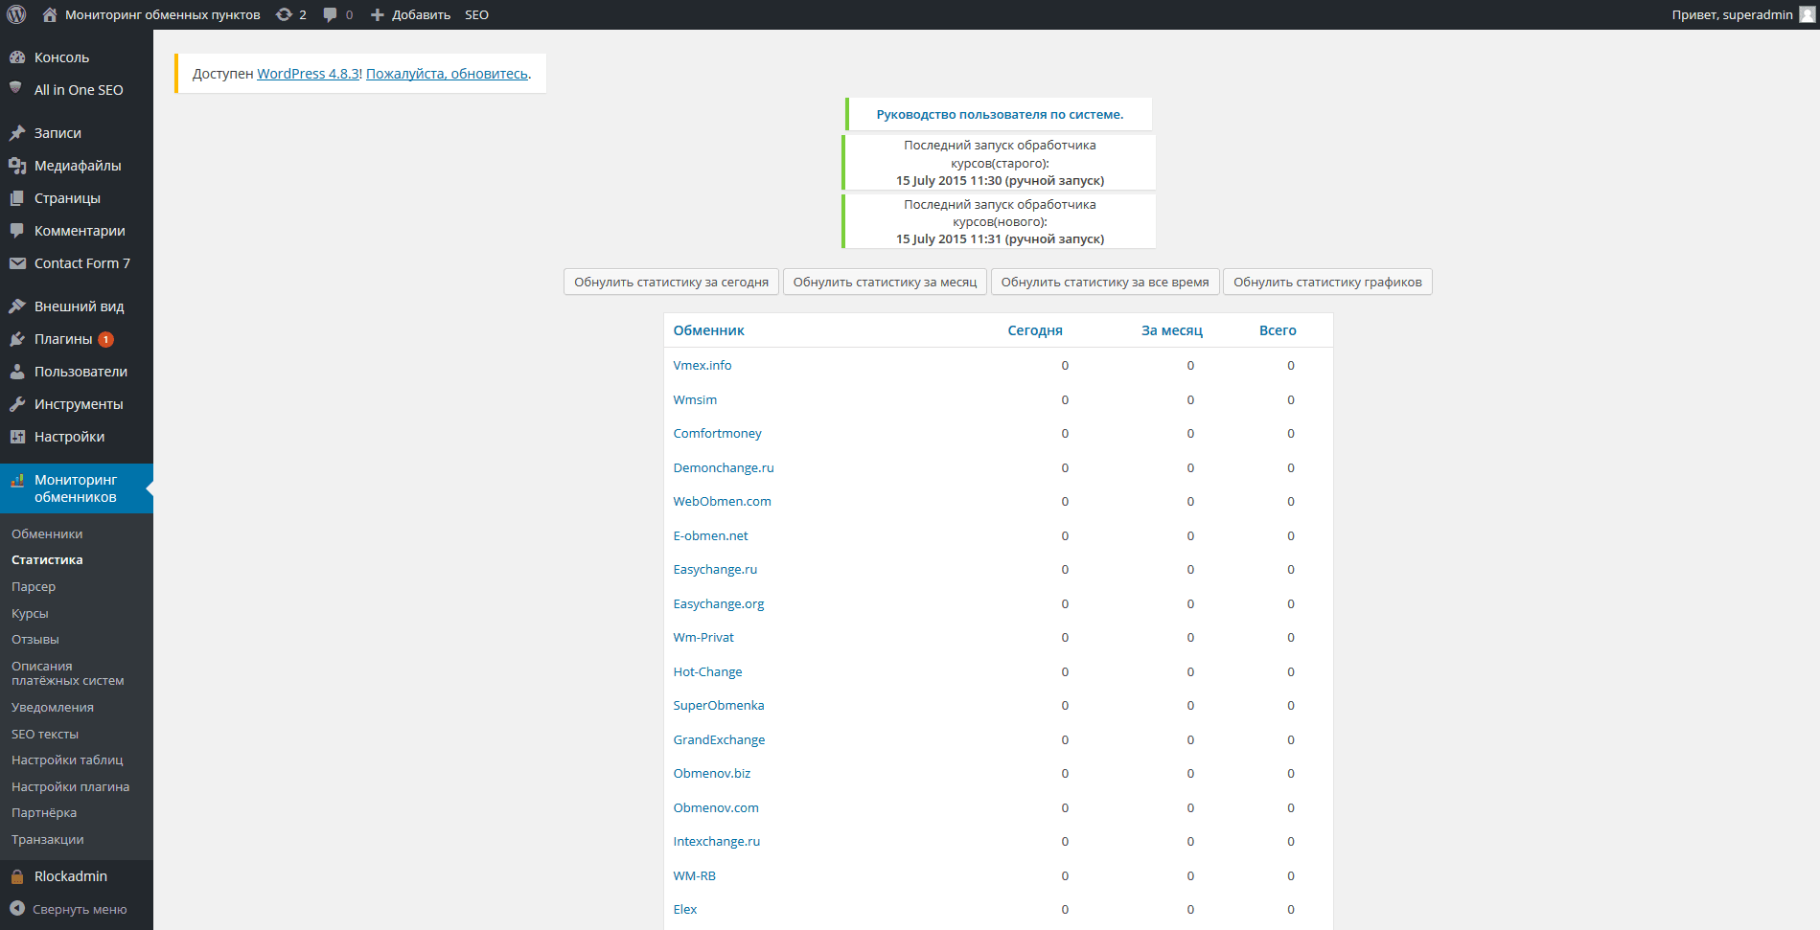The width and height of the screenshot is (1820, 930).
Task: Open the site name Мониторинг обменных пунктов
Action: coord(163,14)
